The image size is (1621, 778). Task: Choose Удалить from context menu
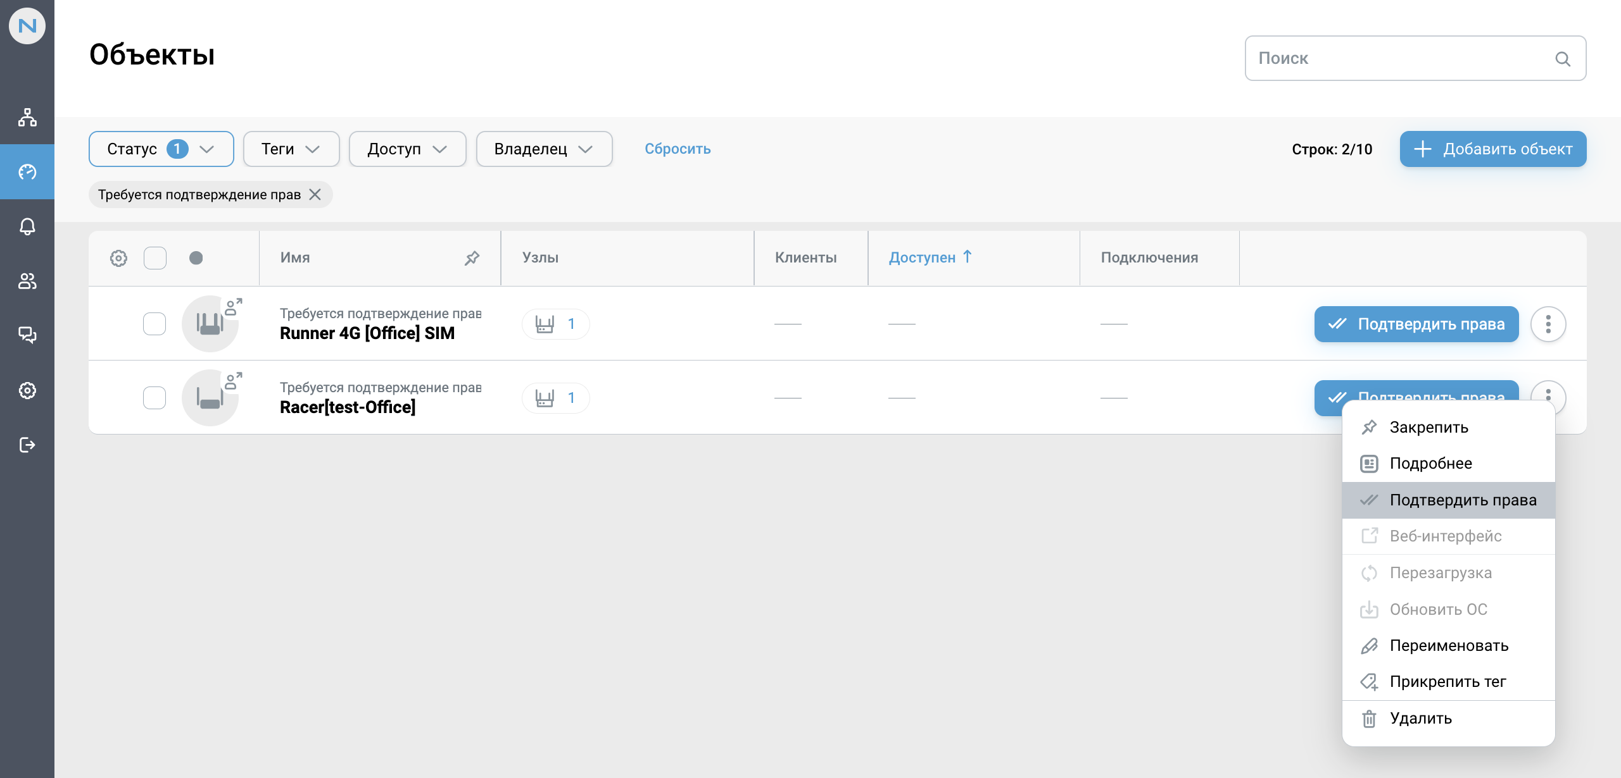click(x=1420, y=719)
